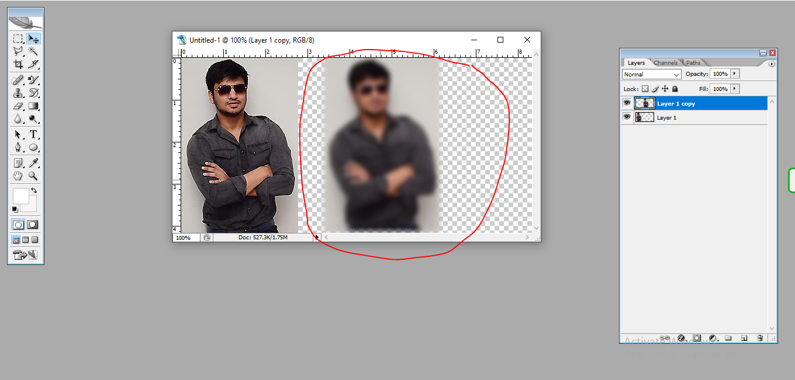Switch to the Channels tab
Image resolution: width=795 pixels, height=380 pixels.
click(x=666, y=62)
